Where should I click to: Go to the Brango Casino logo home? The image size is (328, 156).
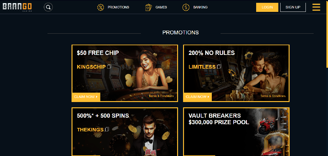click(17, 7)
